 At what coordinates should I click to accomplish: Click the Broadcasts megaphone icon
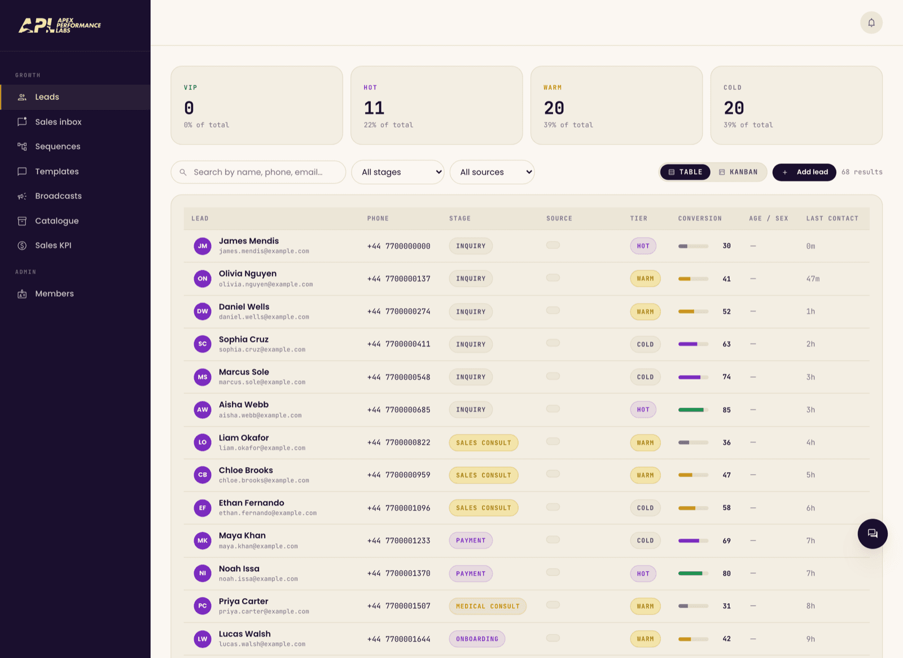coord(22,196)
